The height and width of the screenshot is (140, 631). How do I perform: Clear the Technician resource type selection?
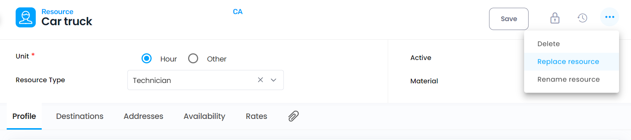260,80
